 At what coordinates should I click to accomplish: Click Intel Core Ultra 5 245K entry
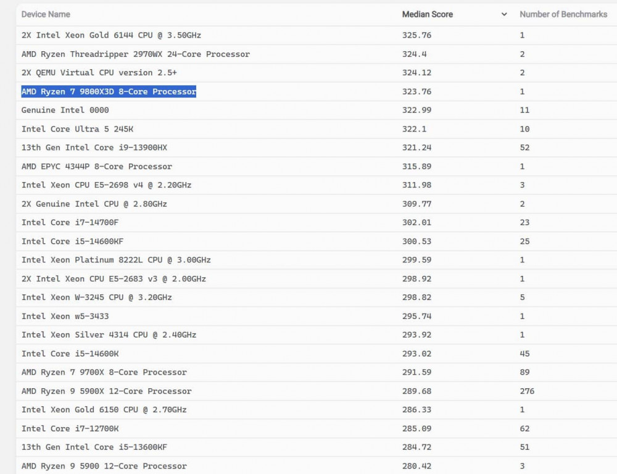pos(78,129)
